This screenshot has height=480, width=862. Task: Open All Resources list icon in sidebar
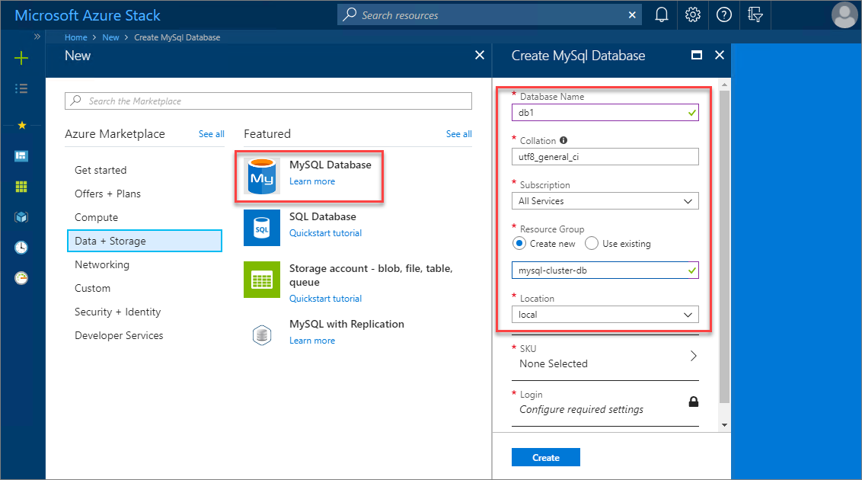tap(21, 88)
